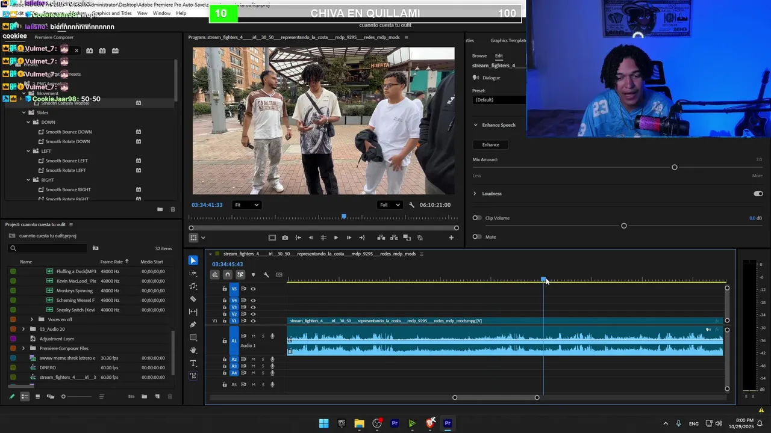Play the program monitor video
This screenshot has width=771, height=433.
(336, 238)
